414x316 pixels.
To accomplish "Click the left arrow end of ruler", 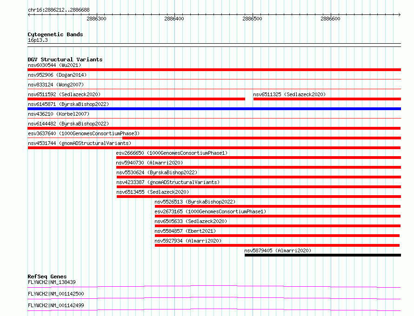I will (29, 14).
